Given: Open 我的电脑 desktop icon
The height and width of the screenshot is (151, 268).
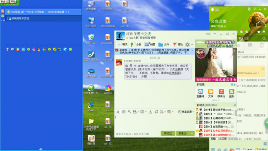Looking at the screenshot, I should tap(91, 6).
